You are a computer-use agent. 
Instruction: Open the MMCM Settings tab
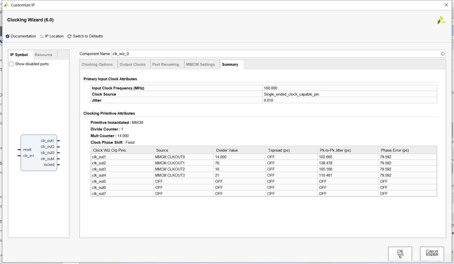pyautogui.click(x=200, y=64)
